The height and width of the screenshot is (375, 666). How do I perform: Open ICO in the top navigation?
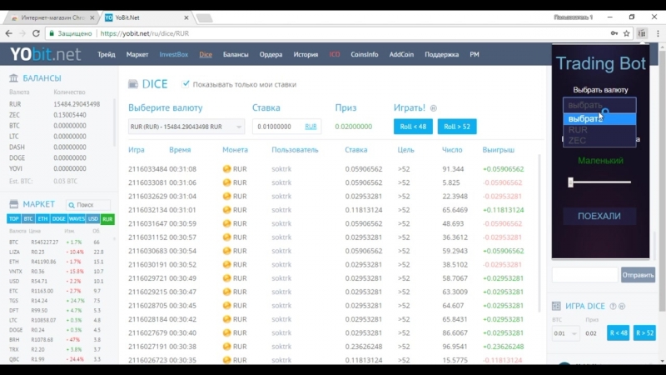[x=335, y=54]
